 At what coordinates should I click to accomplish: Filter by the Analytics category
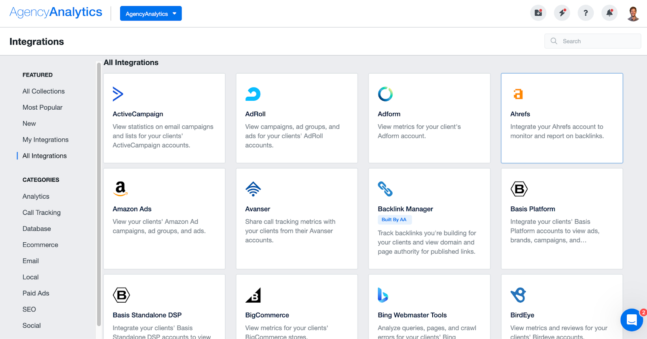click(36, 196)
